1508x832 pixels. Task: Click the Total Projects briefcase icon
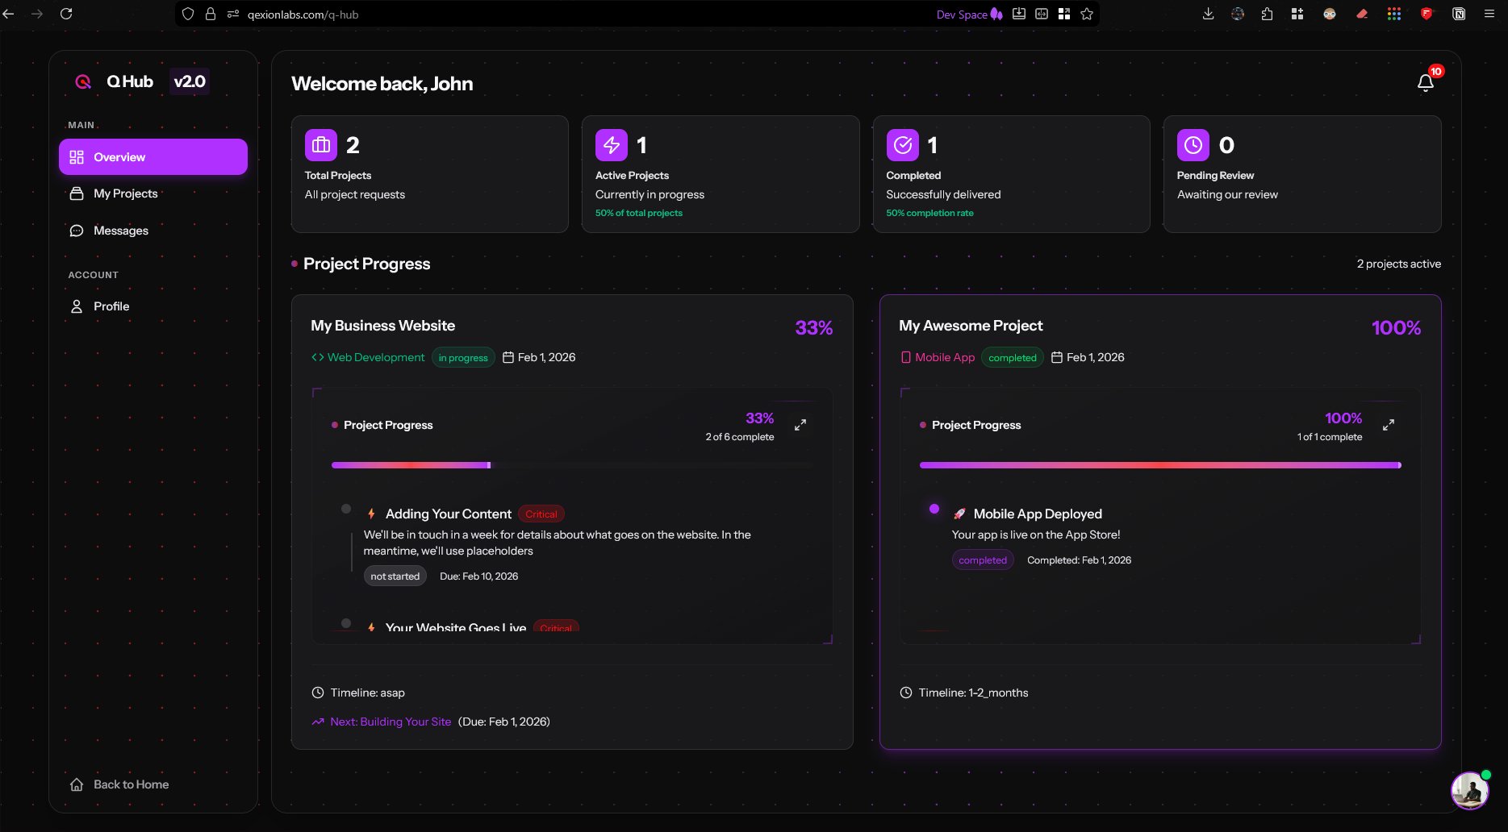click(x=320, y=145)
